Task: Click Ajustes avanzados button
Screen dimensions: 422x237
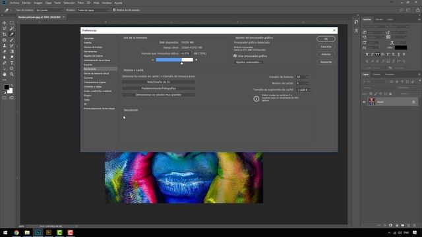Action: pos(248,62)
